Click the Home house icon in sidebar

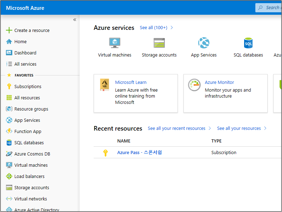[x=9, y=41]
